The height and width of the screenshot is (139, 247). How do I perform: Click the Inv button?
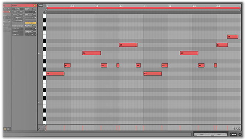(21, 15)
